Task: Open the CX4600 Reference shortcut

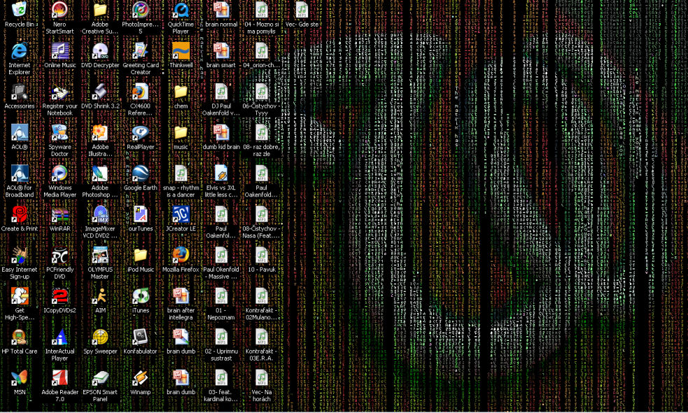Action: (x=141, y=91)
